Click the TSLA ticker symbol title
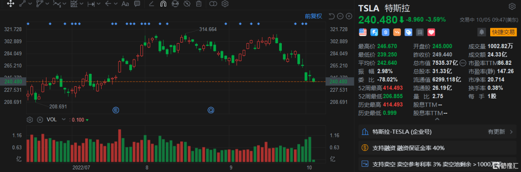Viewport: 521px width, 172px height. point(368,8)
